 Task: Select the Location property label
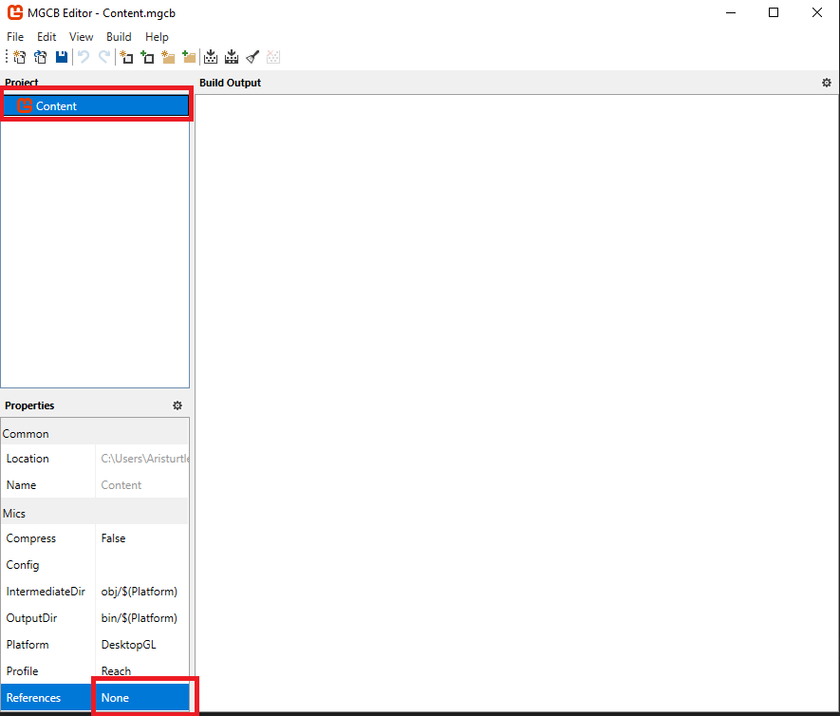pos(28,459)
